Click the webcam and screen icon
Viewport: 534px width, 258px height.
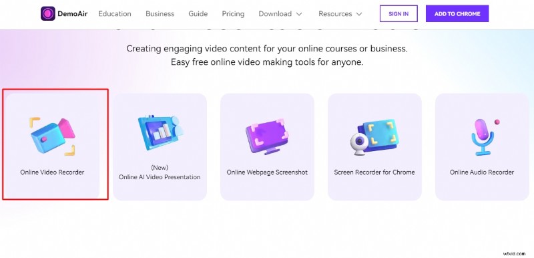click(x=374, y=137)
